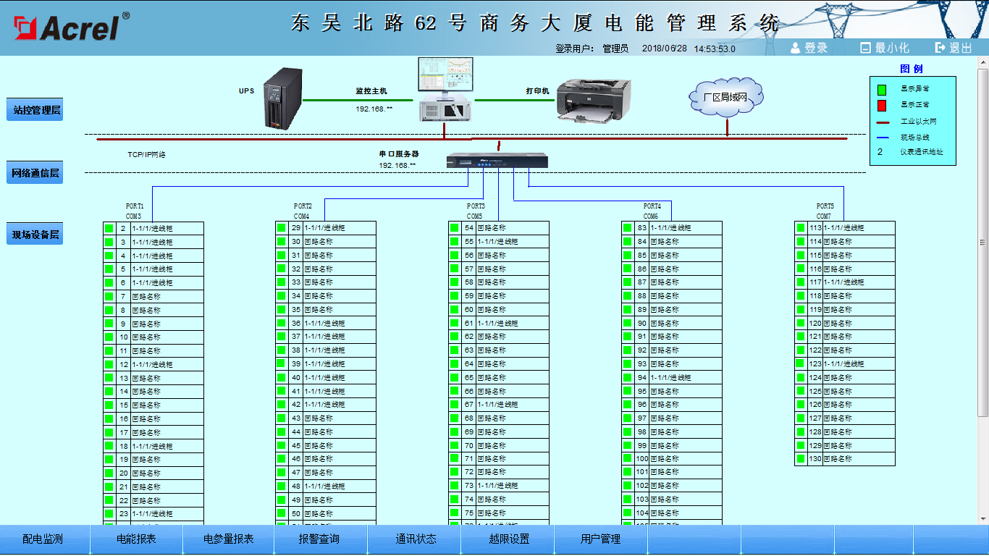
Task: Click the 退出 exit button
Action: point(954,48)
